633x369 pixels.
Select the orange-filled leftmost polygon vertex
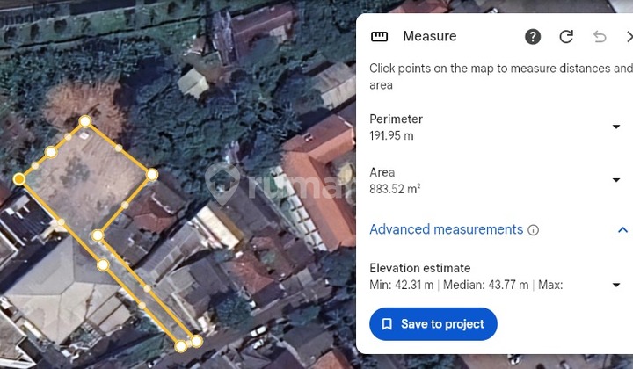pyautogui.click(x=19, y=179)
